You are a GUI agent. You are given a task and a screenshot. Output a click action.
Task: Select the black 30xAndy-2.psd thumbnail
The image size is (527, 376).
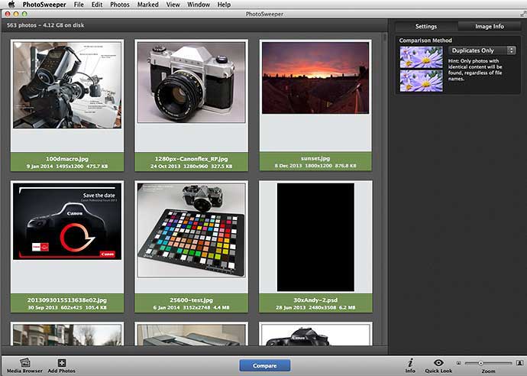315,237
